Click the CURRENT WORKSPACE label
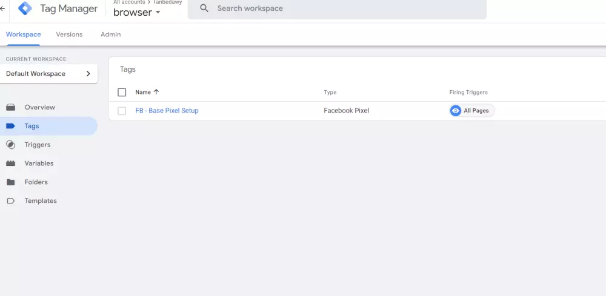This screenshot has height=296, width=606. click(x=36, y=59)
